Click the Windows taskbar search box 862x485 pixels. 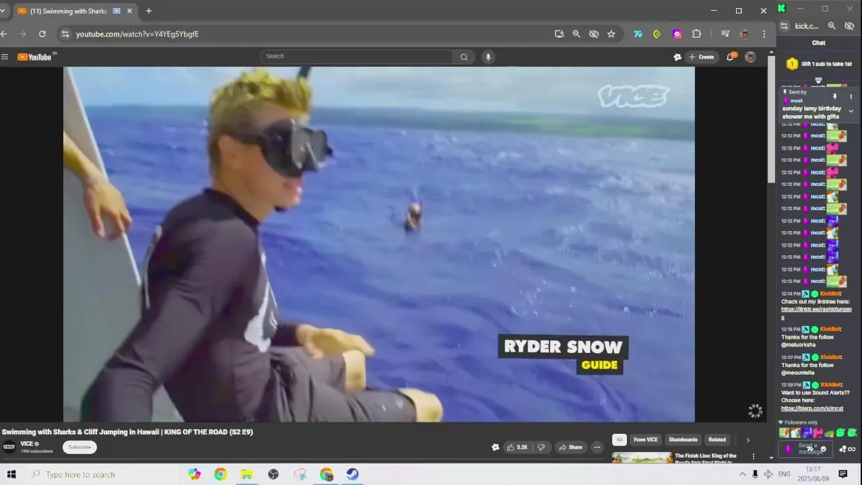[x=104, y=474]
